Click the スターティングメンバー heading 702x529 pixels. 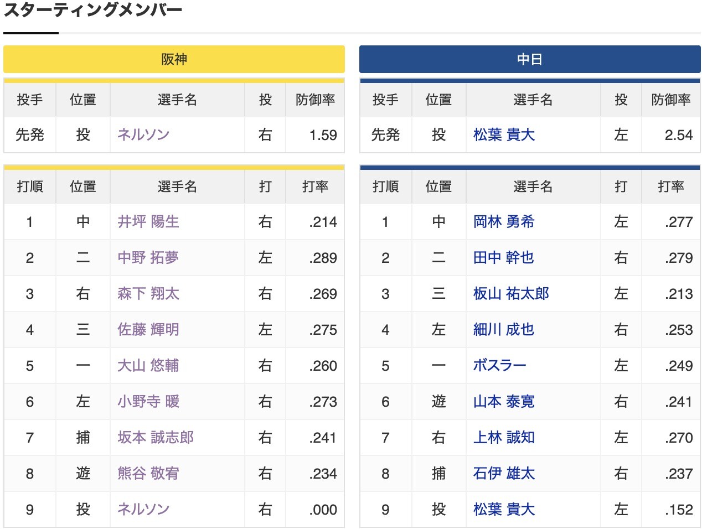click(x=93, y=10)
